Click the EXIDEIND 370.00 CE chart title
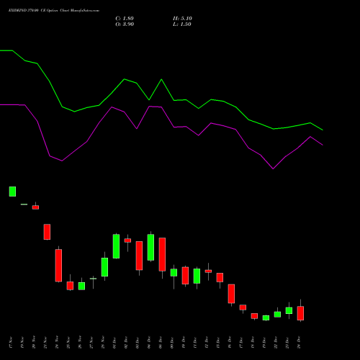The width and height of the screenshot is (360, 360). (x=54, y=11)
